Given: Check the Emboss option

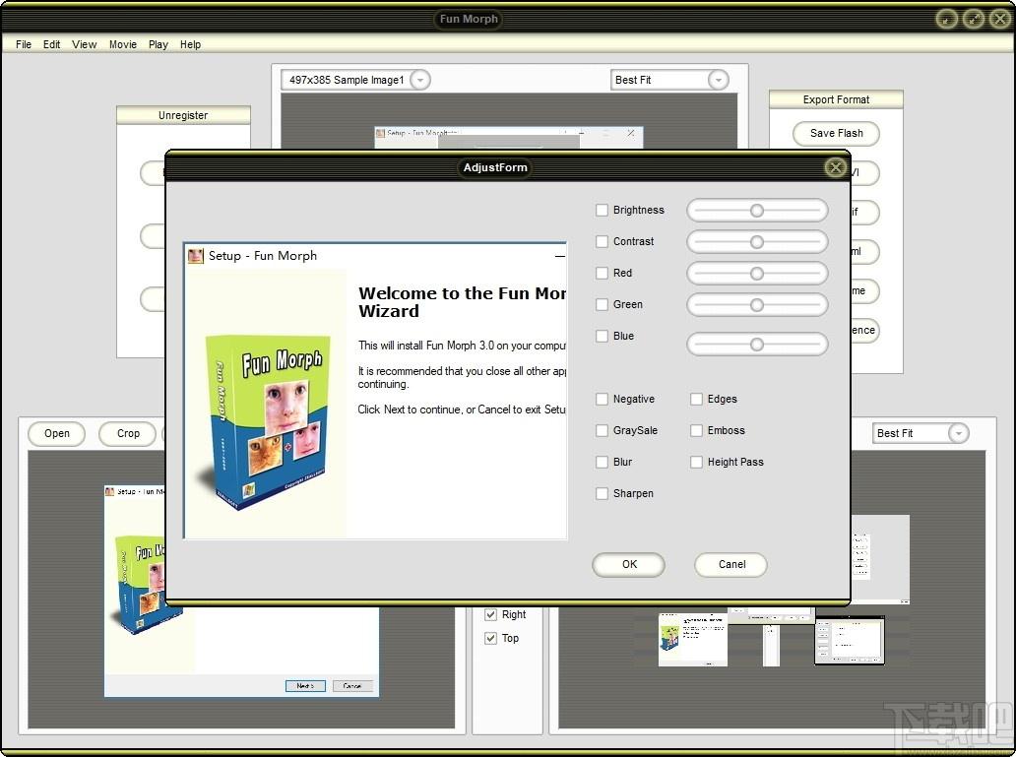Looking at the screenshot, I should tap(697, 430).
